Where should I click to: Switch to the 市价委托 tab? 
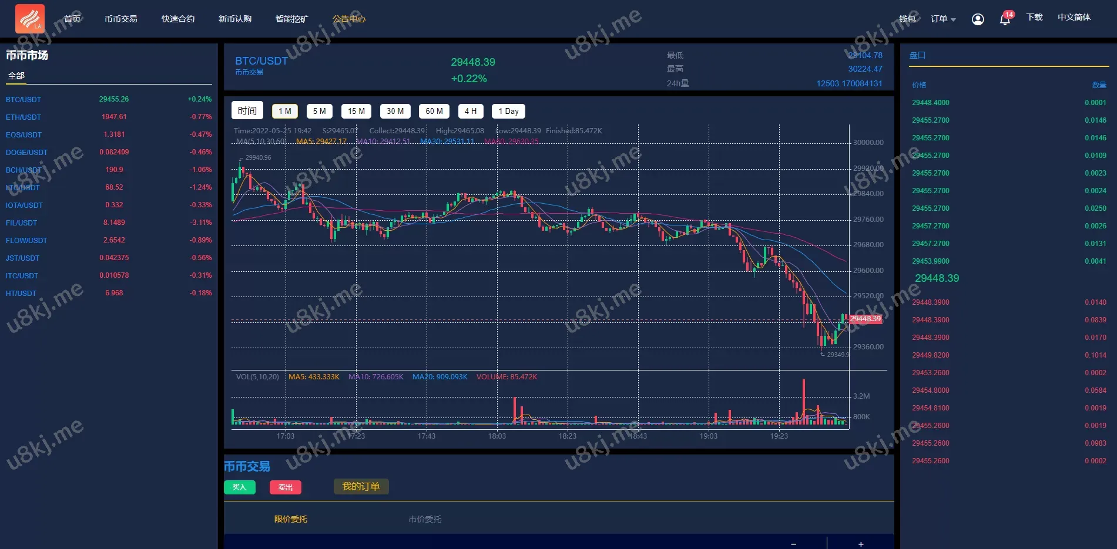425,519
